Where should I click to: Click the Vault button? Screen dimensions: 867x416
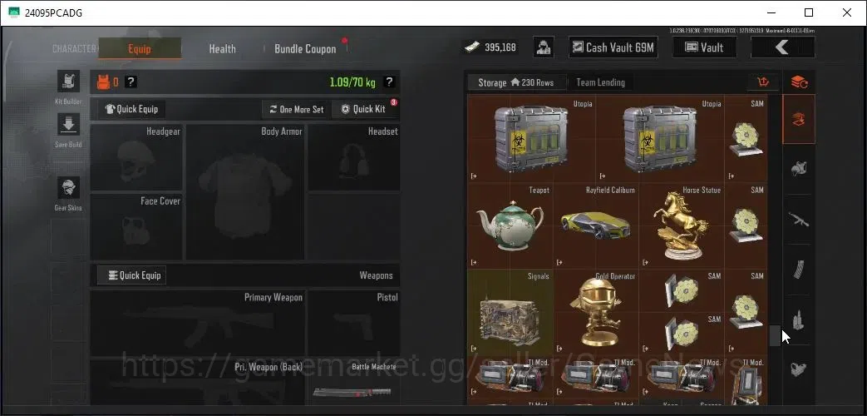(704, 47)
